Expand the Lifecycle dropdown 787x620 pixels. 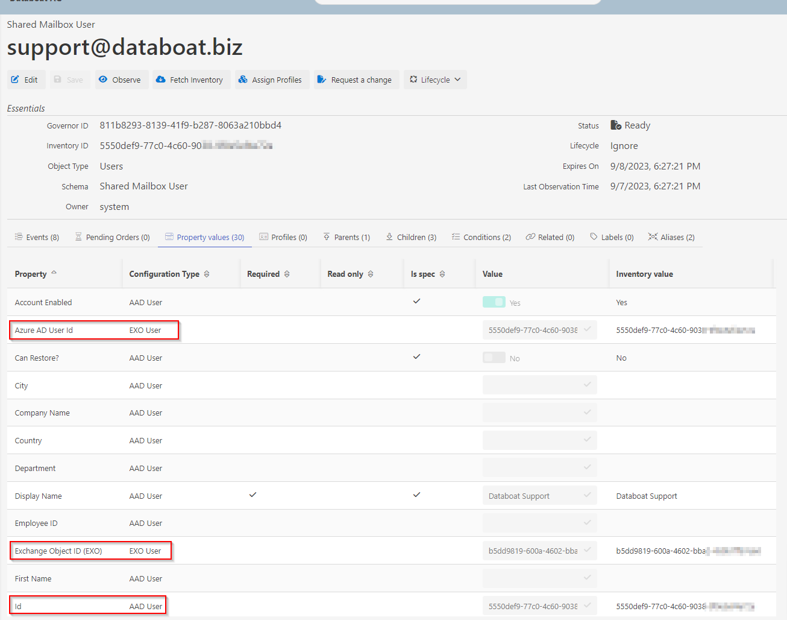click(435, 80)
